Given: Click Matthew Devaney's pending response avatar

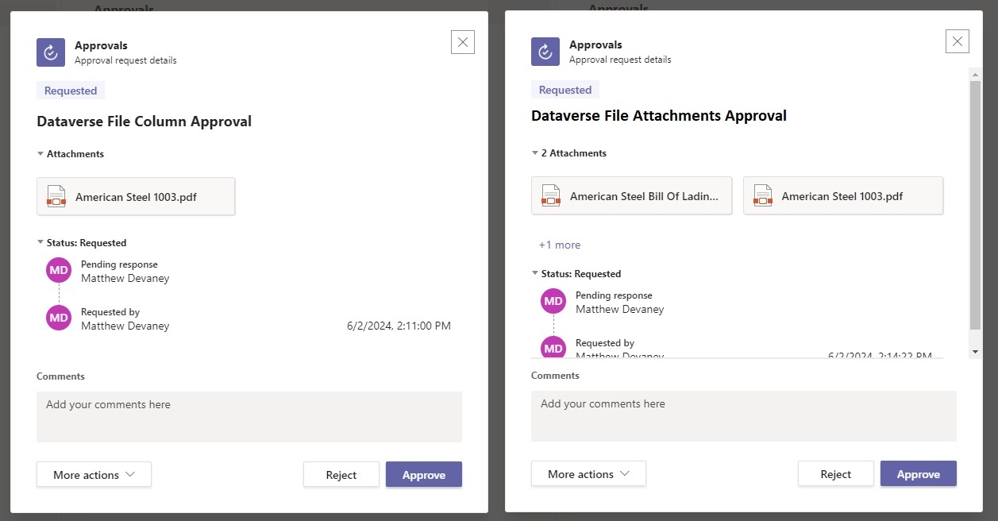Looking at the screenshot, I should point(57,270).
